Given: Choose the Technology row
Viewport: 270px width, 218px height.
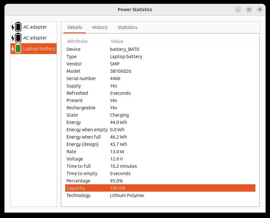Looking at the screenshot, I should (160, 195).
